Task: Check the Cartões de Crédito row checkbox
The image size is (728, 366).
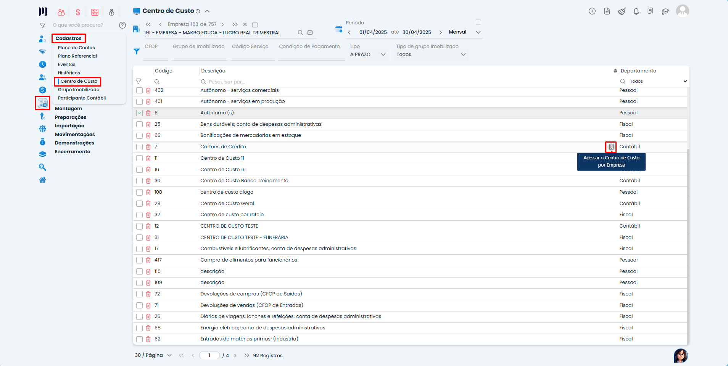Action: (x=139, y=147)
